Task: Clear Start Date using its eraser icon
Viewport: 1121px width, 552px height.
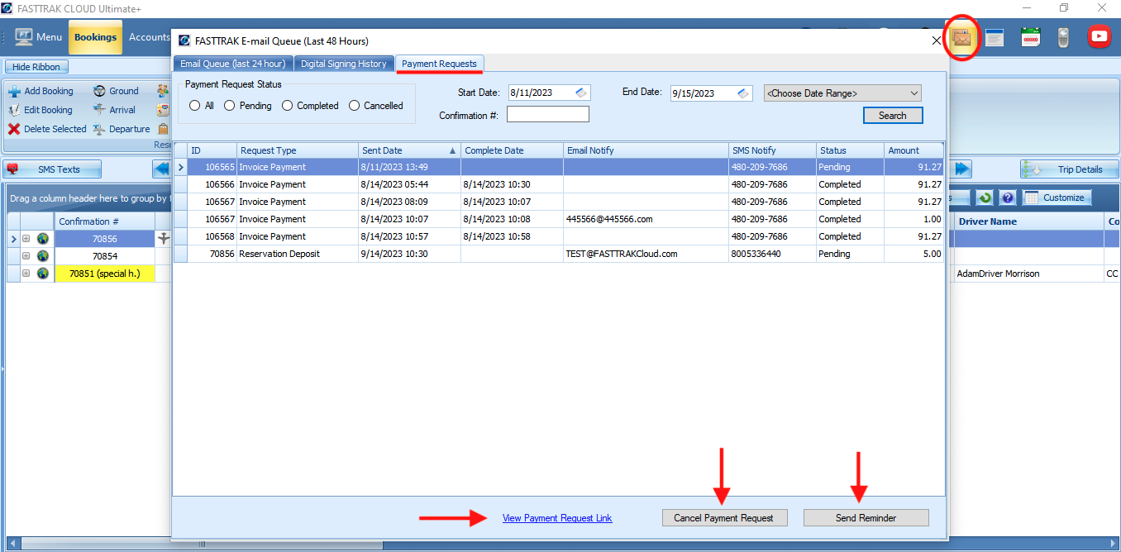Action: click(581, 93)
